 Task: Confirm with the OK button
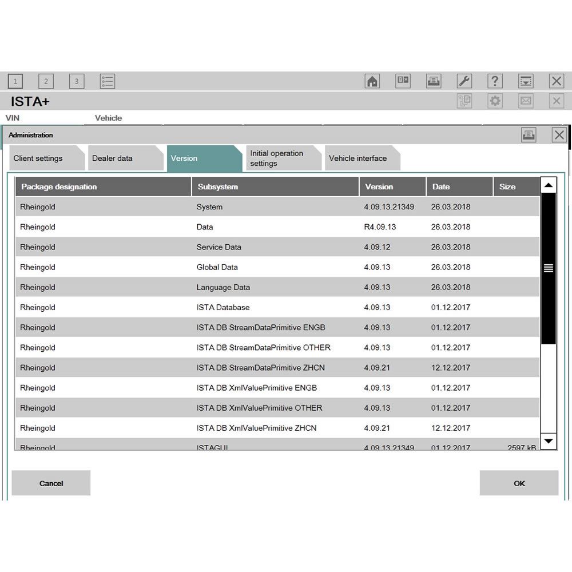[519, 483]
